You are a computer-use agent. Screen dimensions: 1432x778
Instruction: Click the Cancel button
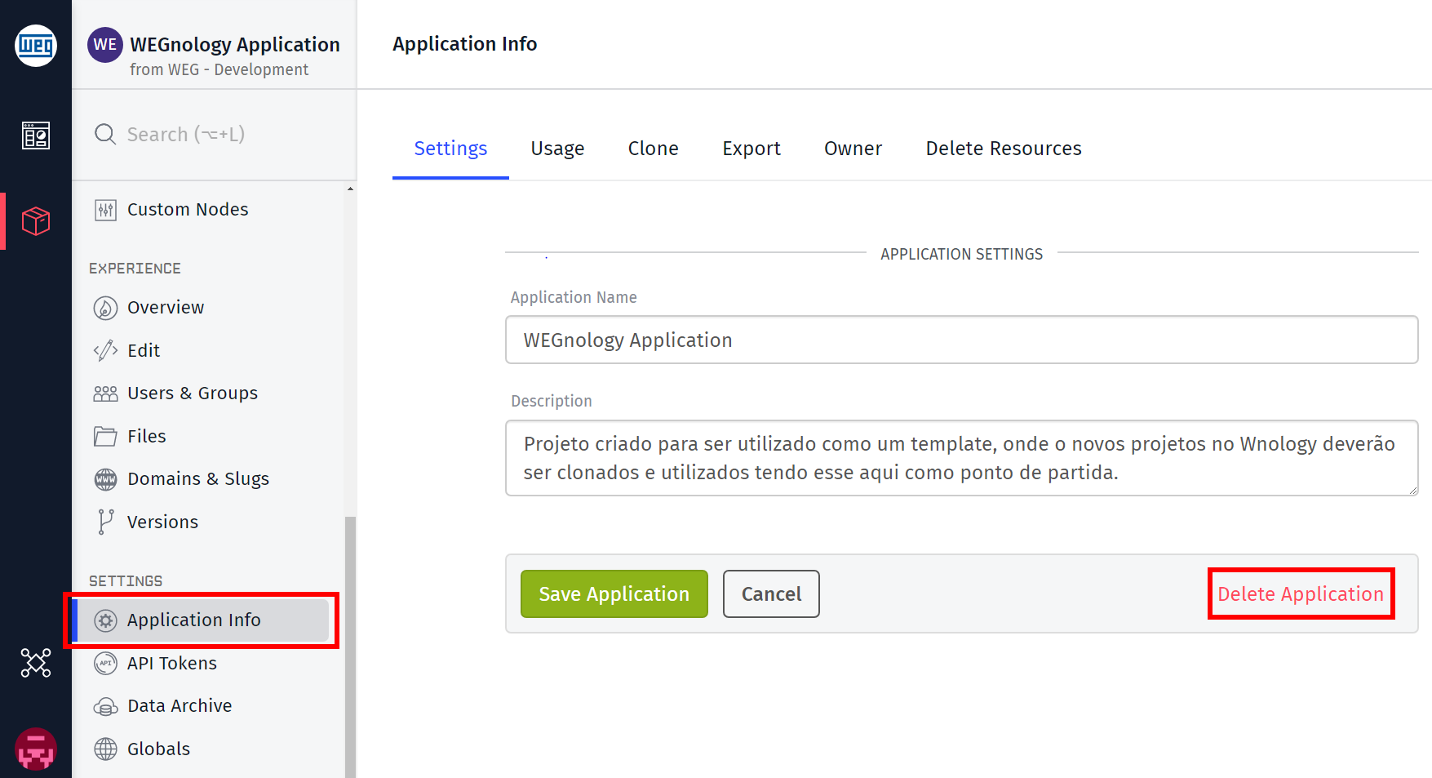(771, 594)
